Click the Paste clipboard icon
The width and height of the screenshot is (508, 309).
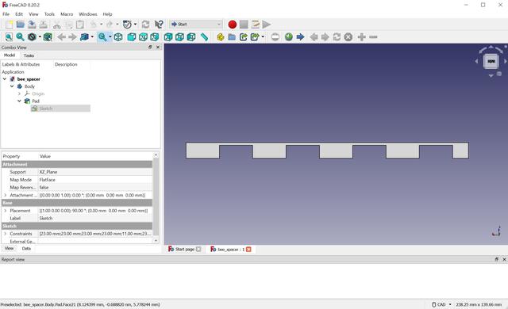coord(79,25)
